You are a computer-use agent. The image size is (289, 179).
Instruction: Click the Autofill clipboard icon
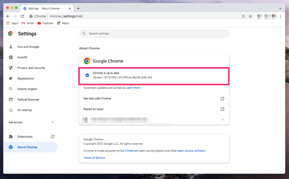point(11,57)
